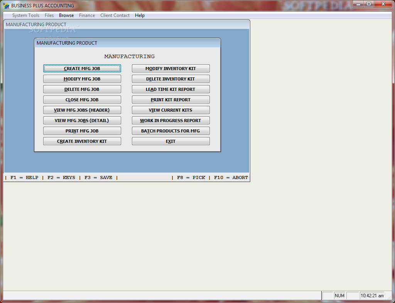
Task: Choose DELETE INVENTORY KIT
Action: tap(170, 79)
